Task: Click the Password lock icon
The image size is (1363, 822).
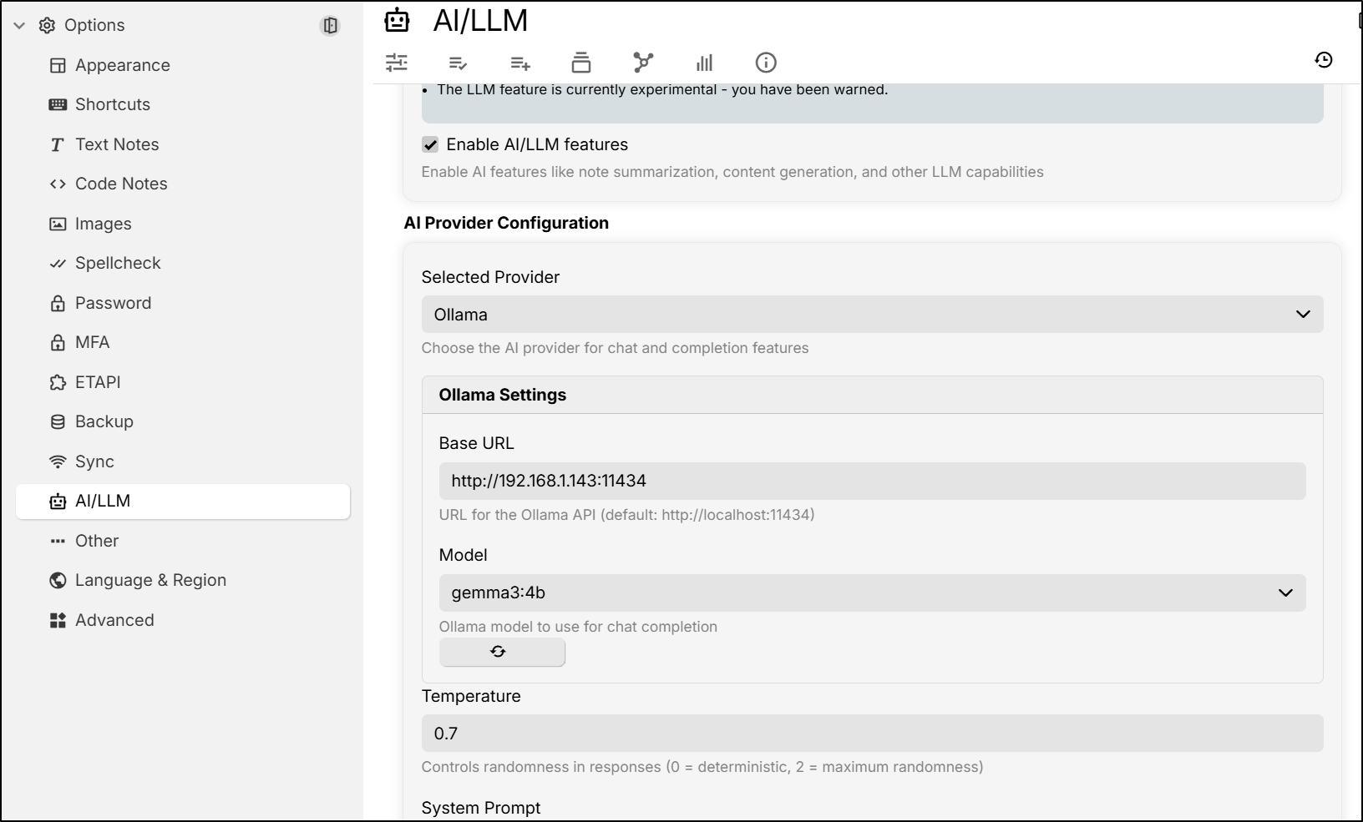Action: pyautogui.click(x=58, y=303)
